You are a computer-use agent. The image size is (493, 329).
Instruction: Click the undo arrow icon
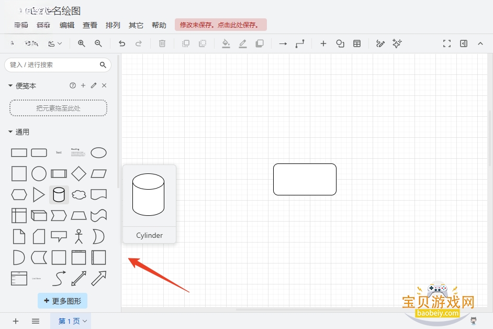122,43
